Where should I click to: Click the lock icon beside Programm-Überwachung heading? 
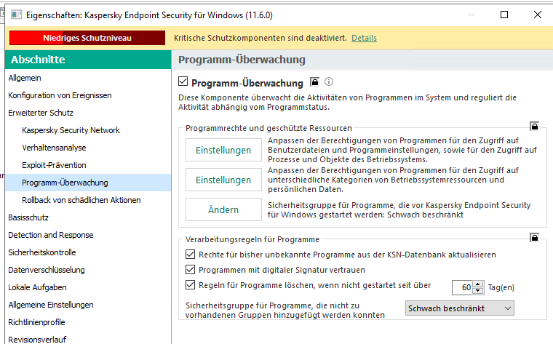tap(314, 82)
